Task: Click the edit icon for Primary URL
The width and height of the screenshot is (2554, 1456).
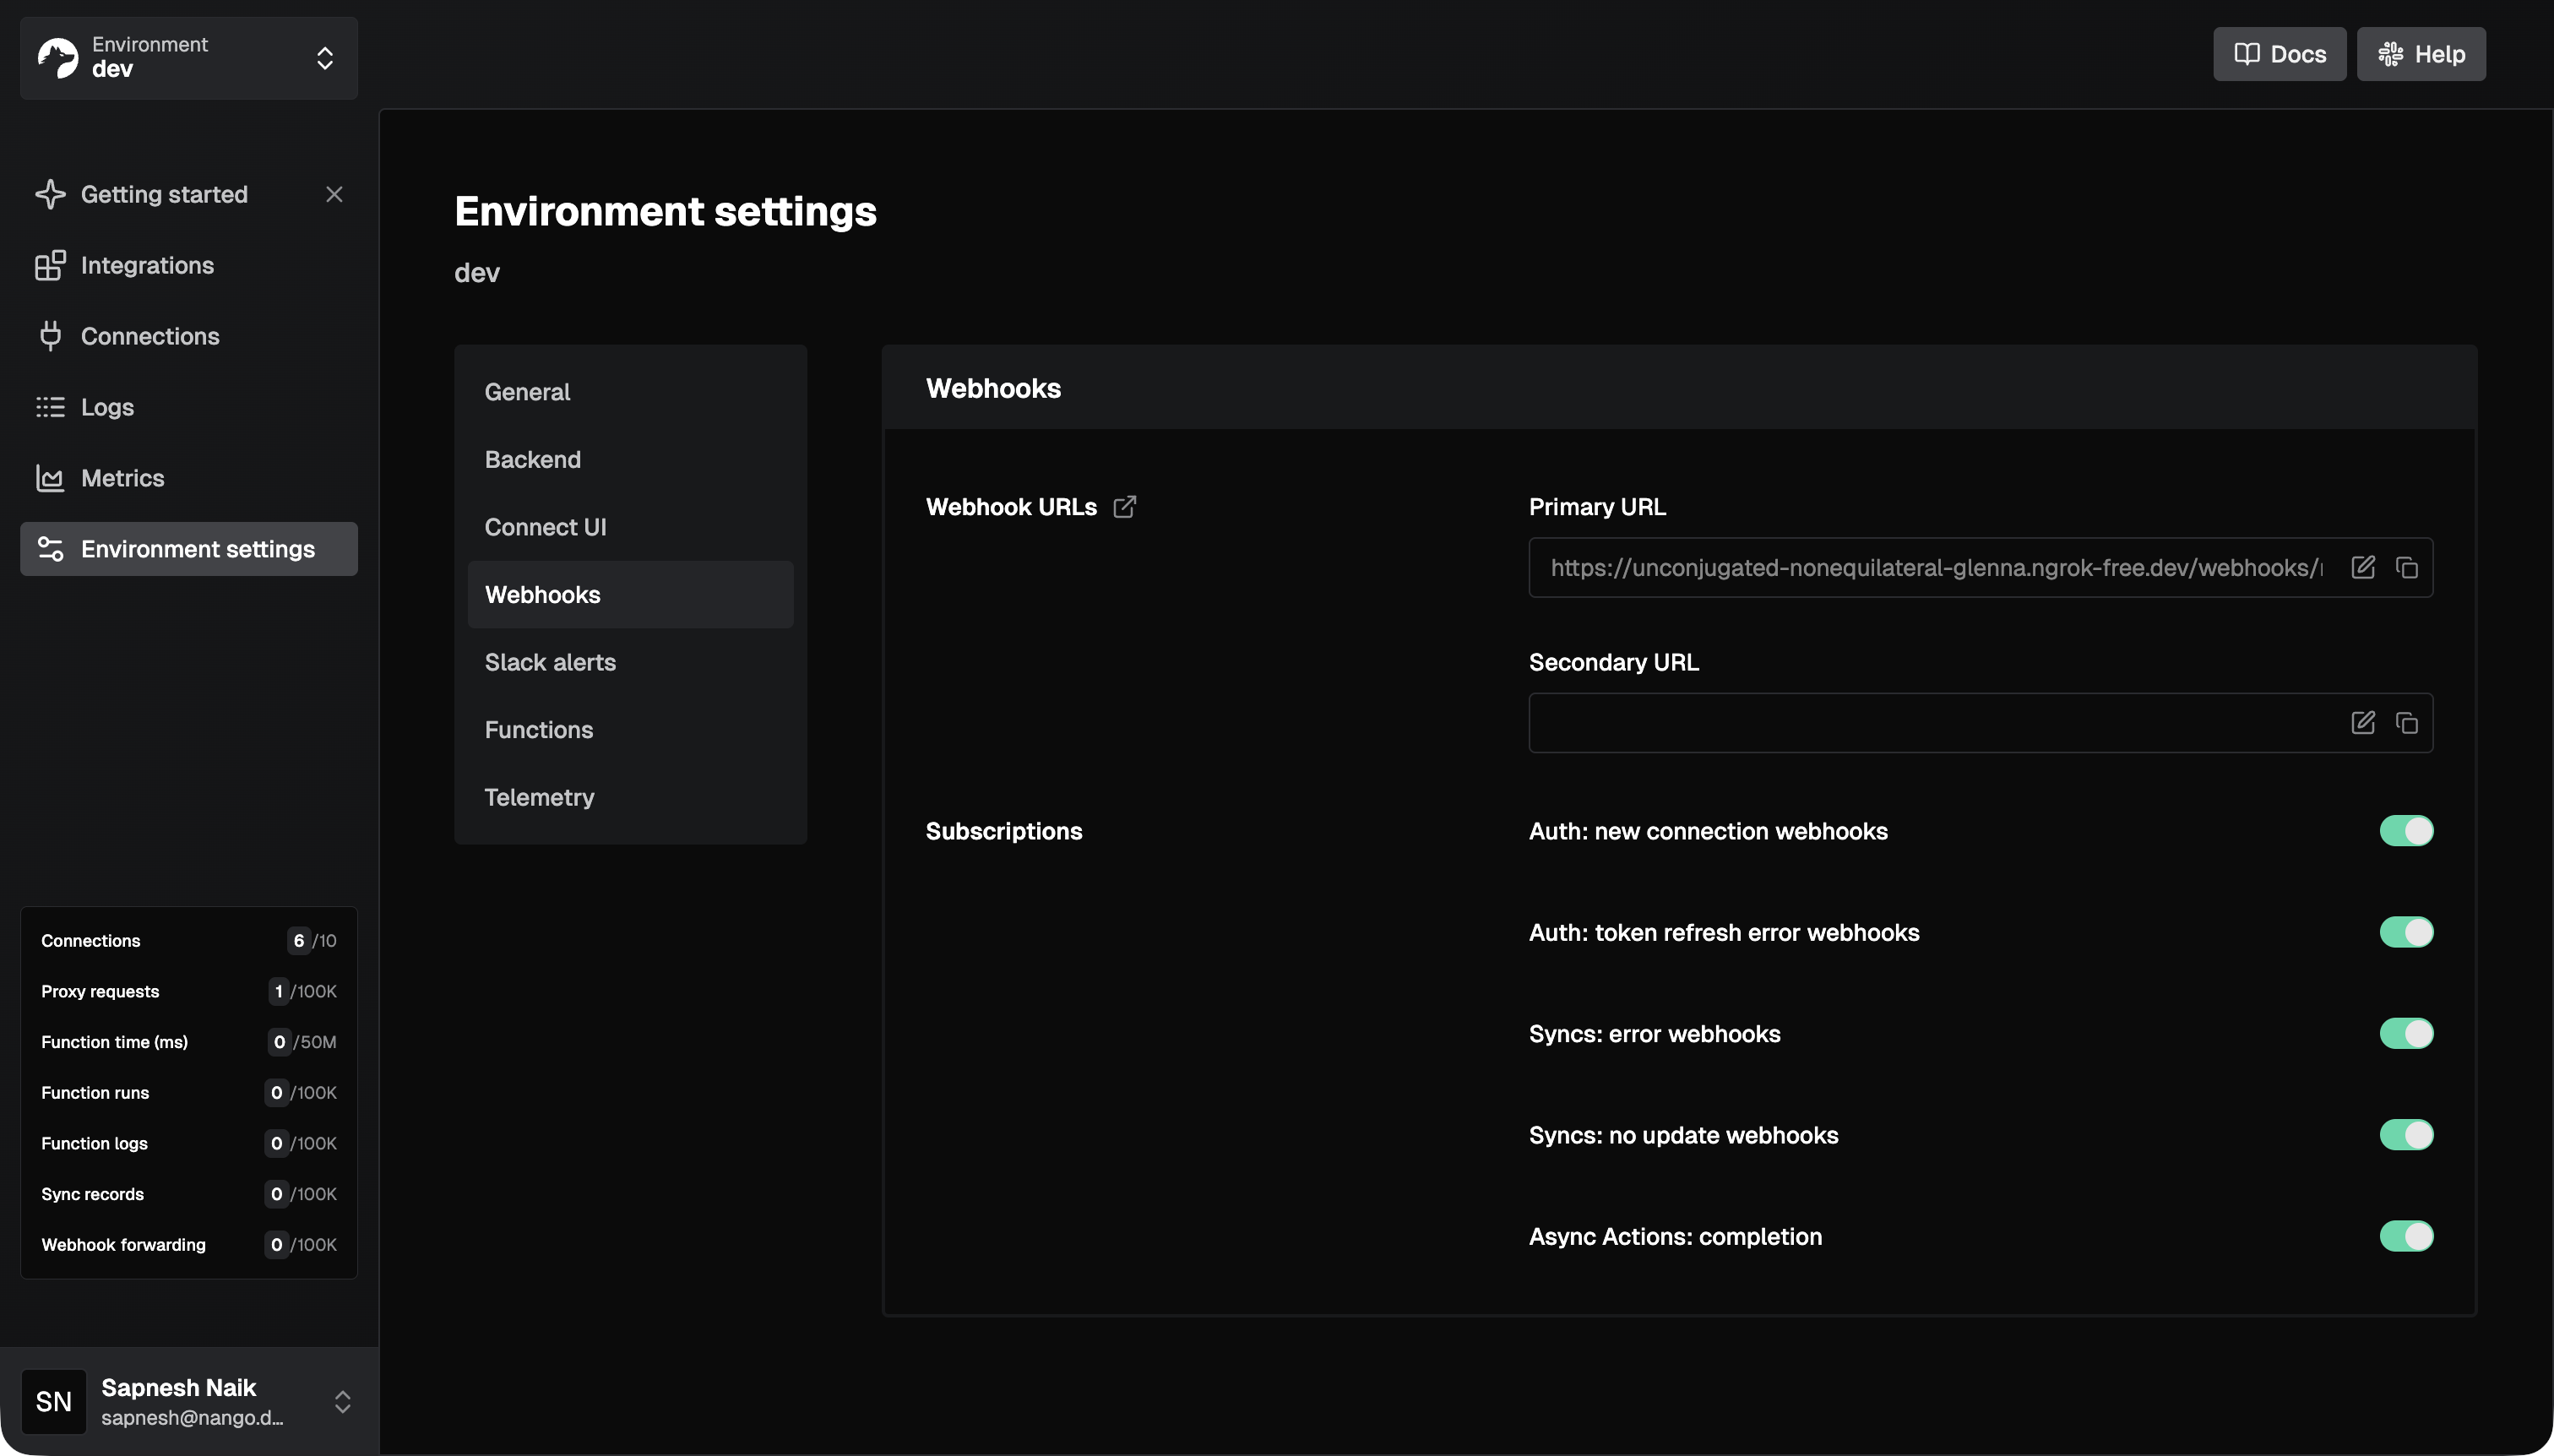Action: [x=2362, y=568]
